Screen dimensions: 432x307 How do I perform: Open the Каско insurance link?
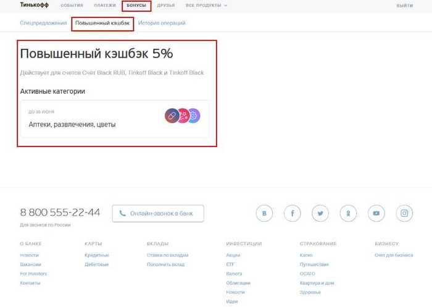coord(306,255)
